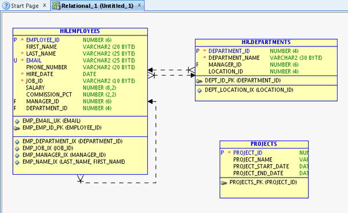Select PROJECTS_PK (PROJECT_ID) constraint text

pyautogui.click(x=263, y=182)
